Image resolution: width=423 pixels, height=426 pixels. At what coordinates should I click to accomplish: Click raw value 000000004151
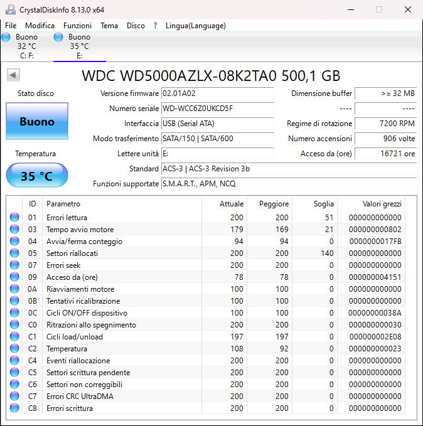coord(375,277)
